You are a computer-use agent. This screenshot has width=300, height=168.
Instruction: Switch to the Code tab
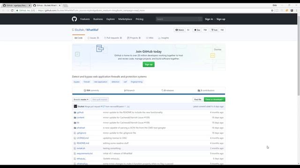coord(78,38)
